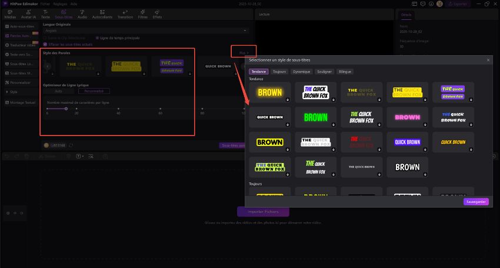This screenshot has width=500, height=268.
Task: Select the Texte tool icon
Action: coord(46,13)
